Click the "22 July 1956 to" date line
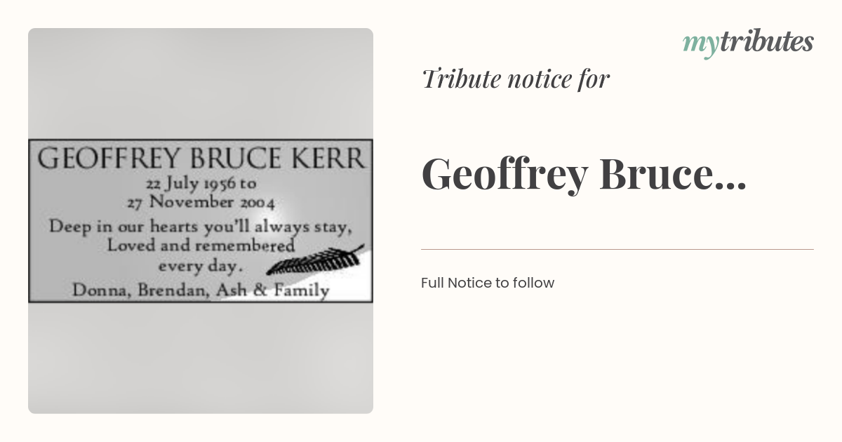This screenshot has height=442, width=842. 201,185
